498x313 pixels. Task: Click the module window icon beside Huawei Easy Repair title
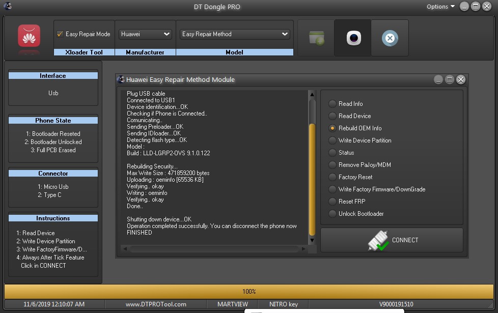point(121,79)
